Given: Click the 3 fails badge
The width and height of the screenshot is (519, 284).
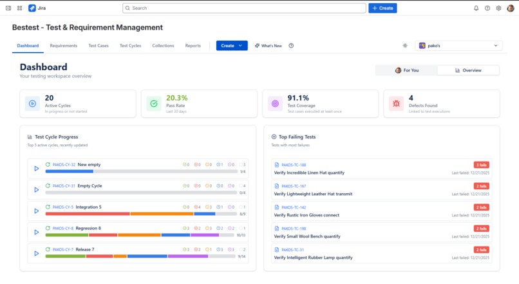Looking at the screenshot, I should pyautogui.click(x=481, y=165).
